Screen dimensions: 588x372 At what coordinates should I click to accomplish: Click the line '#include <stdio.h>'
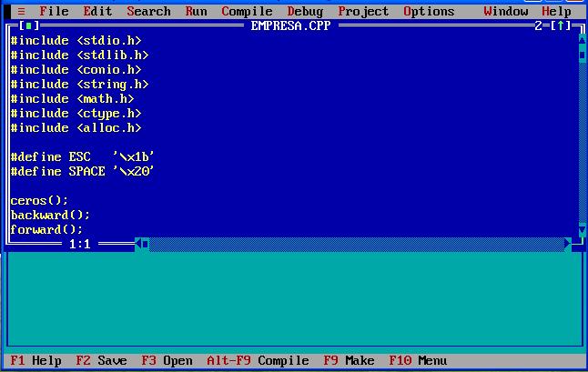76,40
